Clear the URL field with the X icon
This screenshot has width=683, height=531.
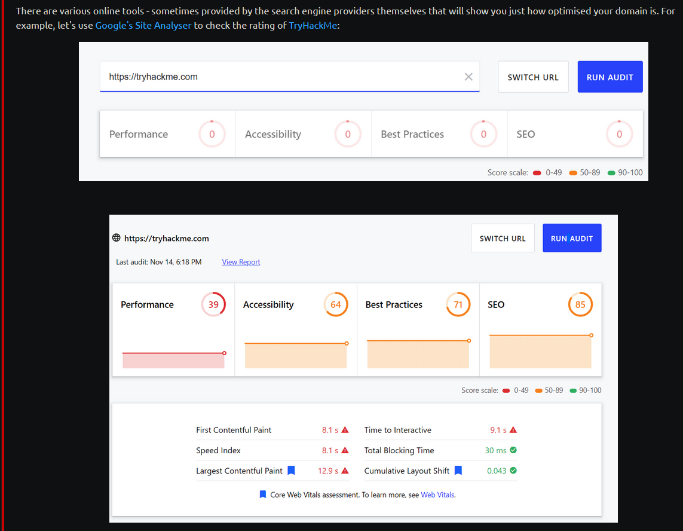[x=468, y=77]
